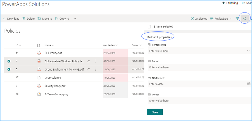Screen dimensions: 252x121
Task: Toggle the details pane info icon
Action: [245, 19]
